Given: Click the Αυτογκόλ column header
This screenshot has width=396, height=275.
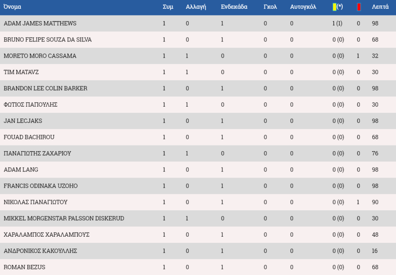Looking at the screenshot, I should point(303,7).
